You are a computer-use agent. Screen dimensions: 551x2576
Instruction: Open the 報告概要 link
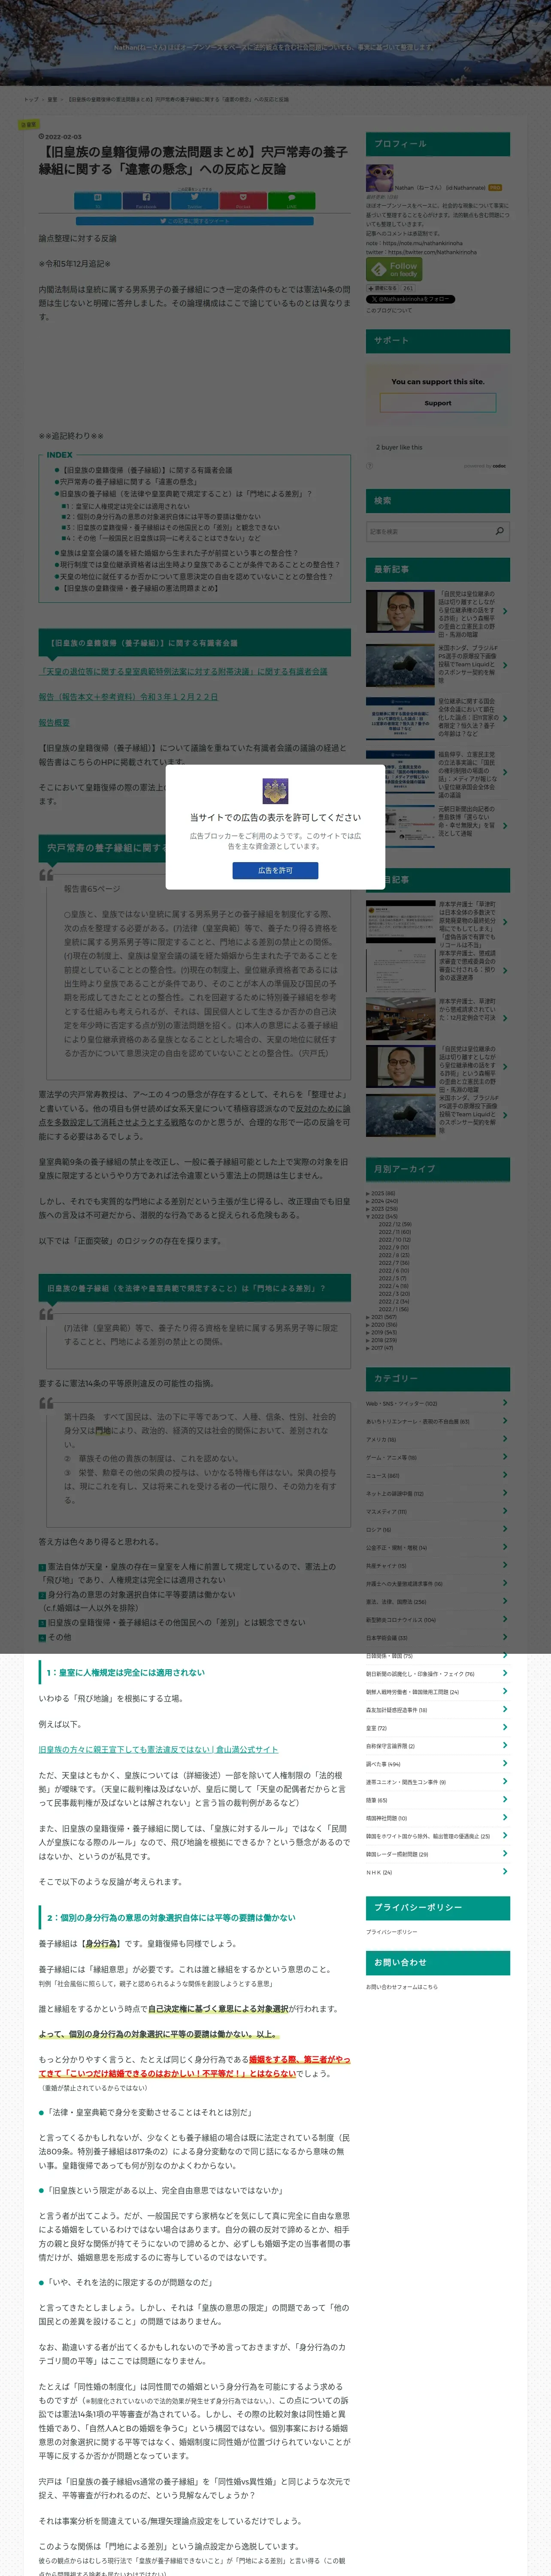[x=54, y=722]
